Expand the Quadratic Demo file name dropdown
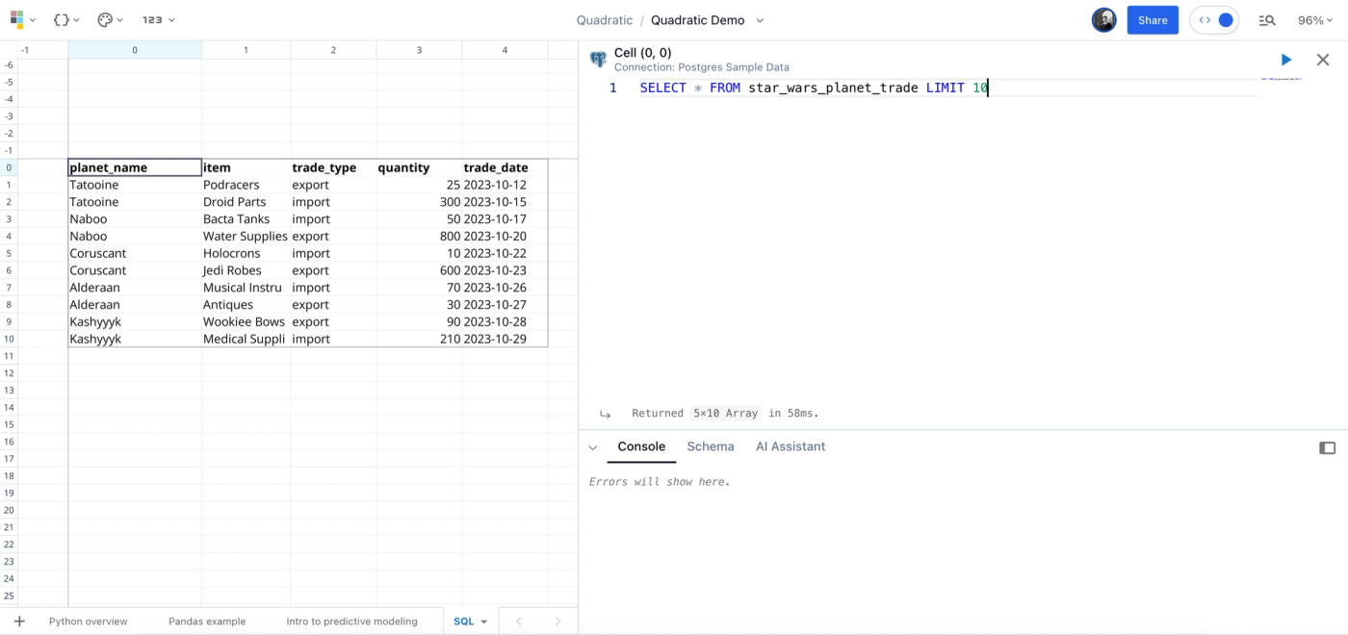Screen dimensions: 1348x635 tap(760, 20)
